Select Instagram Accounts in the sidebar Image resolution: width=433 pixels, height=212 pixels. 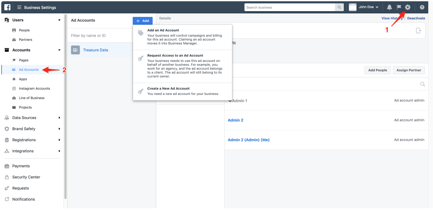tap(34, 89)
